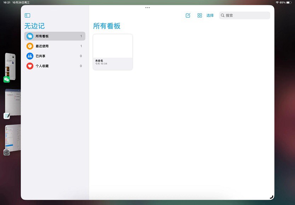Open 个人收藏 using the red heart icon
Image resolution: width=295 pixels, height=205 pixels.
(30, 66)
